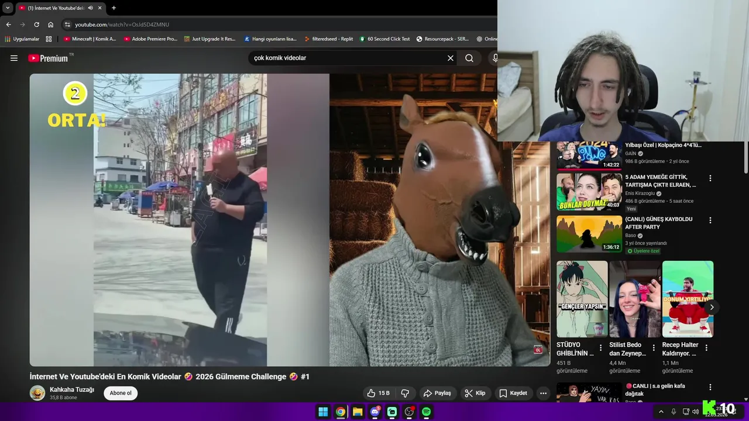Open Just Upgrade It Res... bookmark
This screenshot has width=749, height=421.
point(209,39)
